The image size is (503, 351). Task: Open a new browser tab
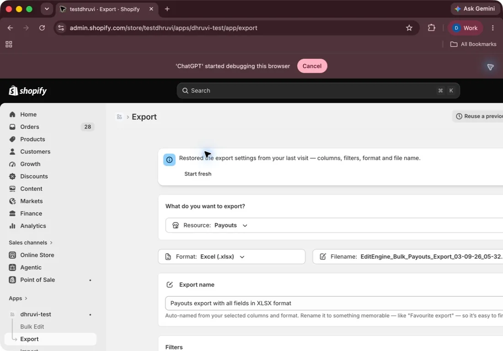click(x=167, y=9)
